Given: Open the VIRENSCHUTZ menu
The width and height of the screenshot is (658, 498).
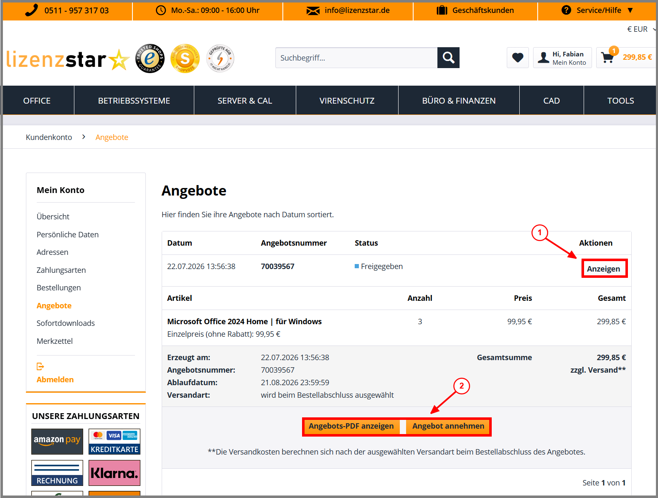Looking at the screenshot, I should [x=347, y=101].
